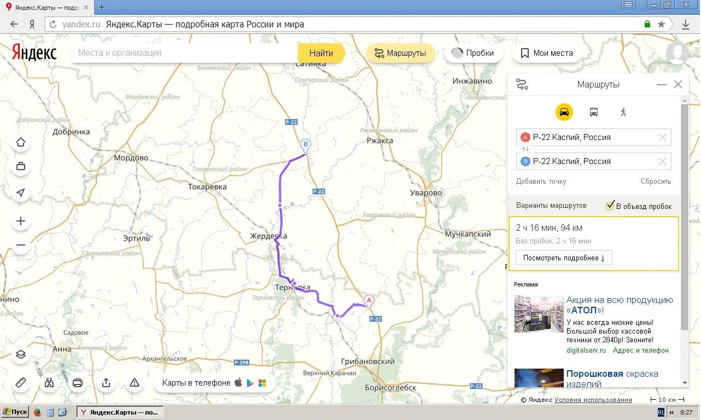Select the 2 ч 16 мин route option
Viewport: 701px width, 420px height.
point(593,244)
